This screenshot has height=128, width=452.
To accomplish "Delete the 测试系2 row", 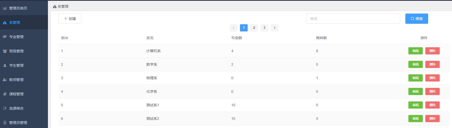I will pos(433,119).
